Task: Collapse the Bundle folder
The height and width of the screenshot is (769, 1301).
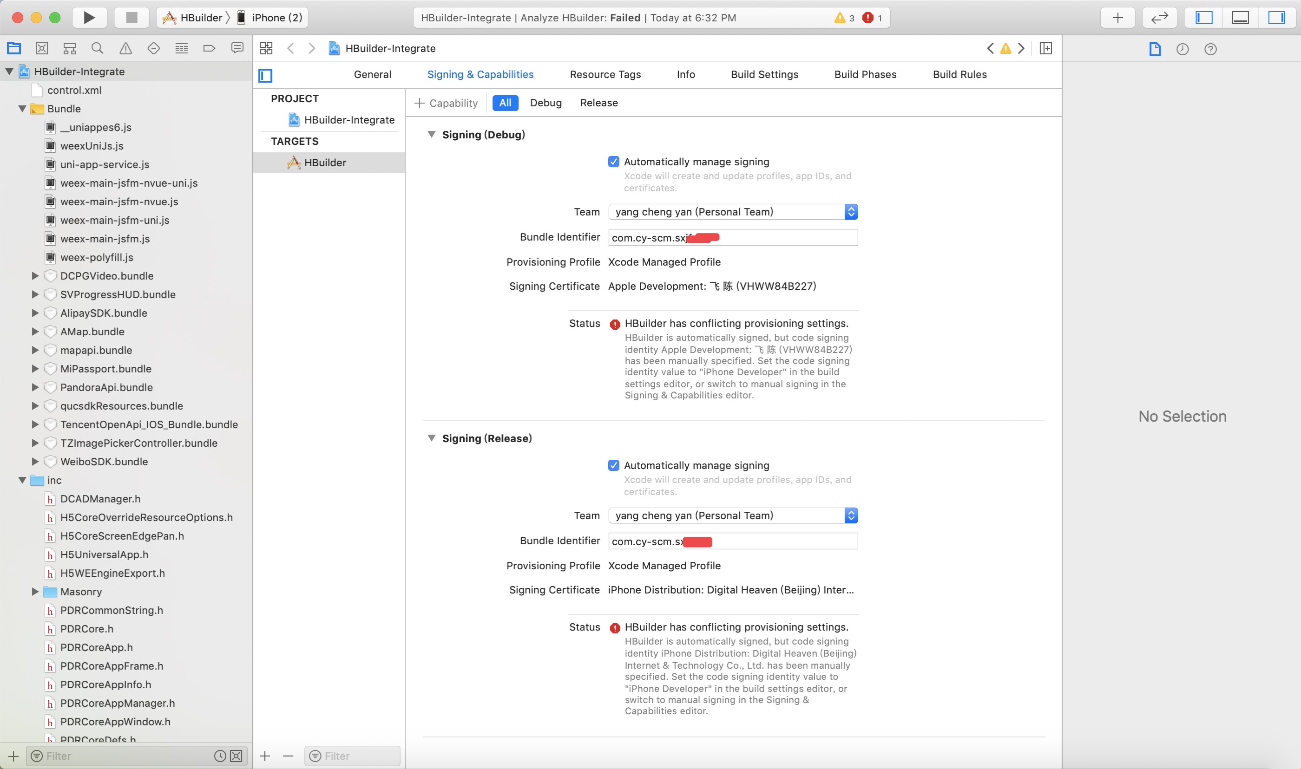Action: pyautogui.click(x=22, y=109)
